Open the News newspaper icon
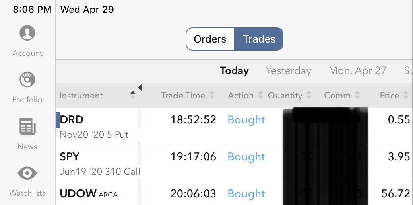413x205 pixels. [27, 127]
